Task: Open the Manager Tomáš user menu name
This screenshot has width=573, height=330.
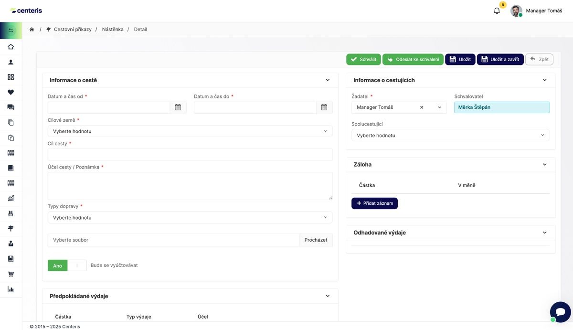Action: (x=544, y=11)
